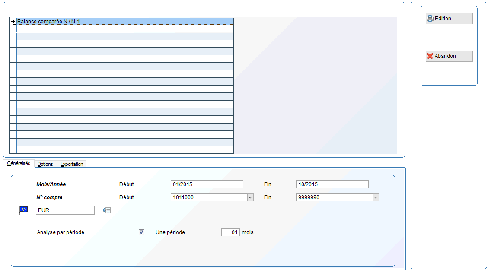
Task: Switch to the Options tab
Action: coord(45,164)
